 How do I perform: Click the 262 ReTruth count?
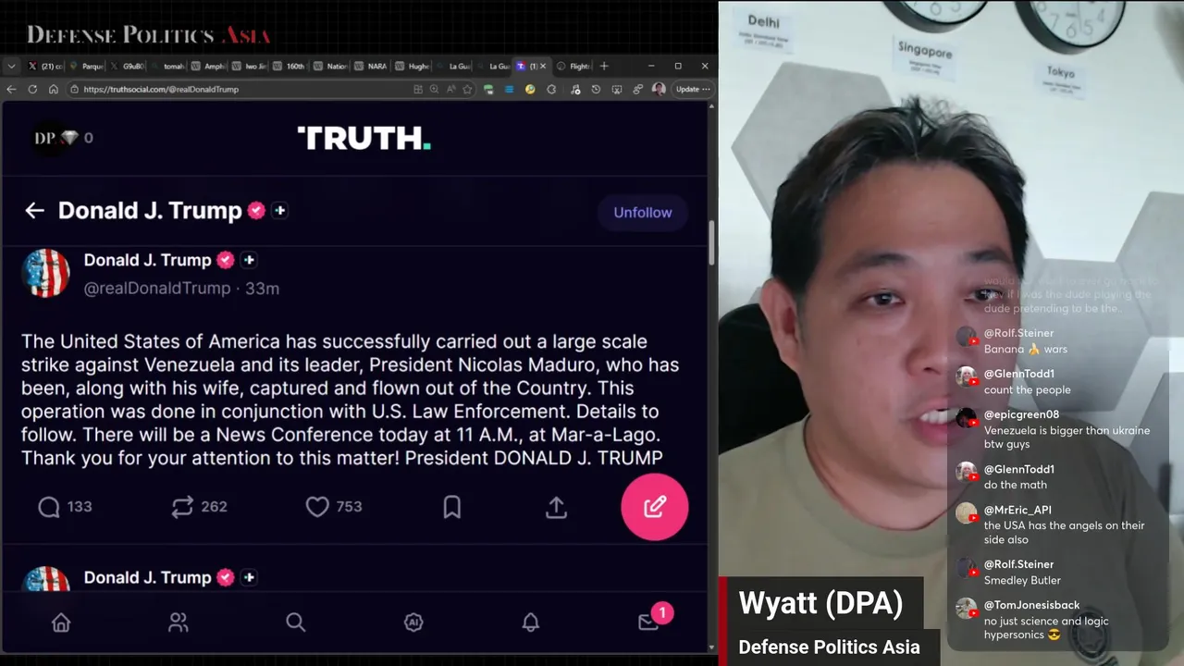214,507
